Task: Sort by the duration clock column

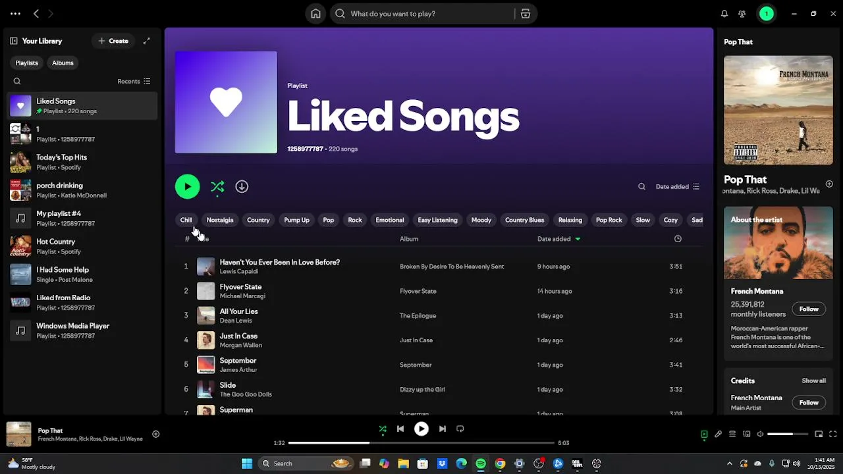Action: (678, 239)
